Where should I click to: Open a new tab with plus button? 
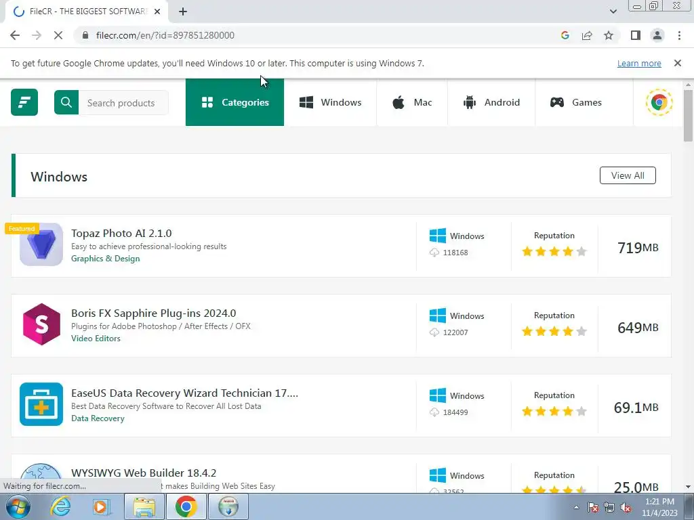pos(183,12)
